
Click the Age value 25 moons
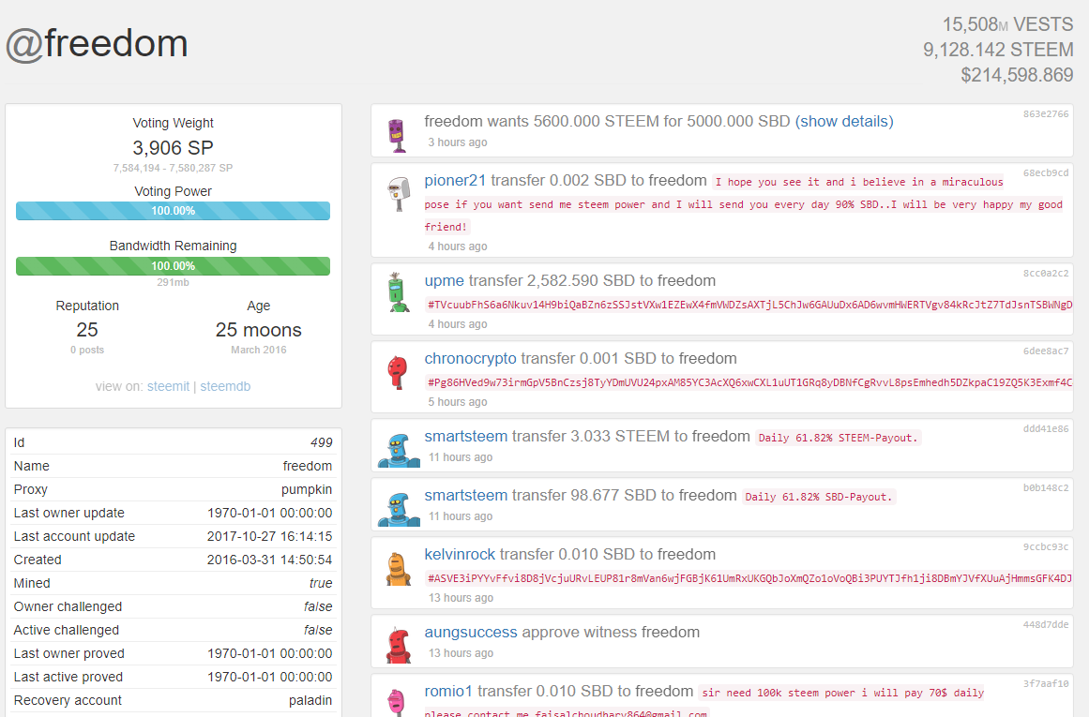coord(258,330)
